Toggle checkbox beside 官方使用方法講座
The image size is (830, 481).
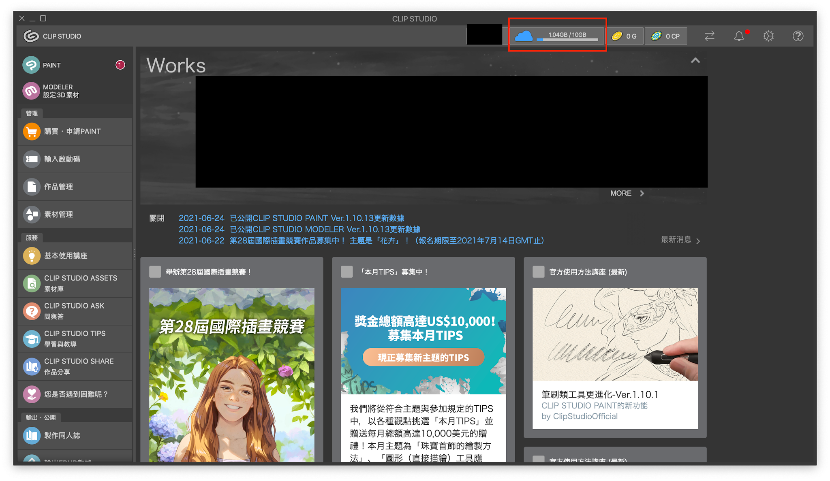click(538, 272)
